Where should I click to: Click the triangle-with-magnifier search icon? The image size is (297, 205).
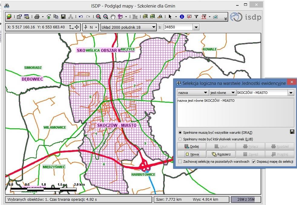[160, 17]
